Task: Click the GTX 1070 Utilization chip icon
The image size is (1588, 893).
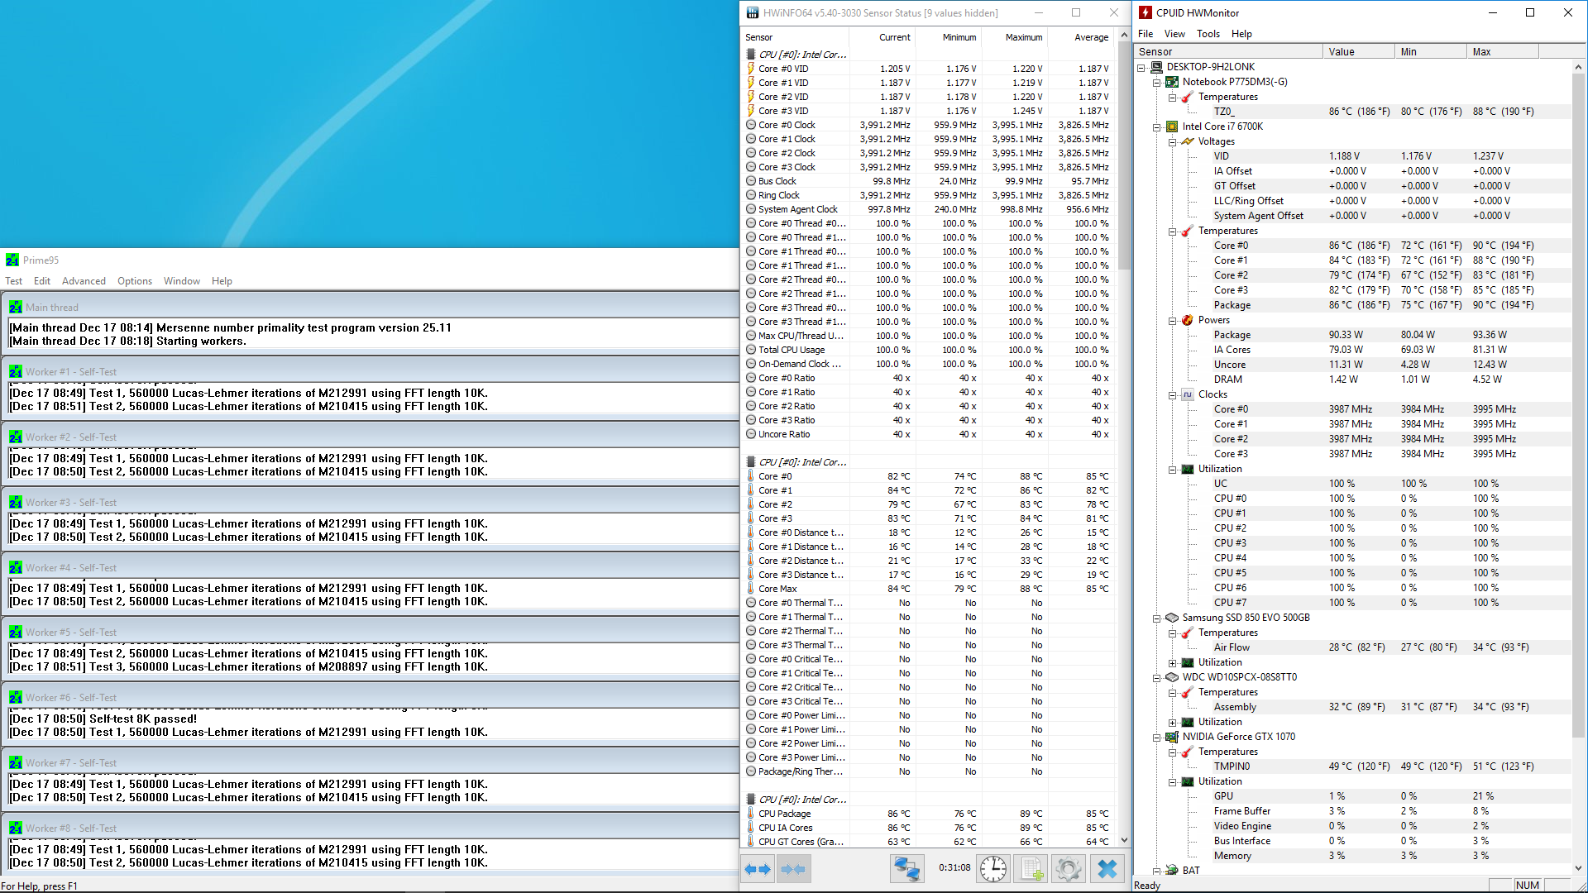Action: [x=1188, y=781]
